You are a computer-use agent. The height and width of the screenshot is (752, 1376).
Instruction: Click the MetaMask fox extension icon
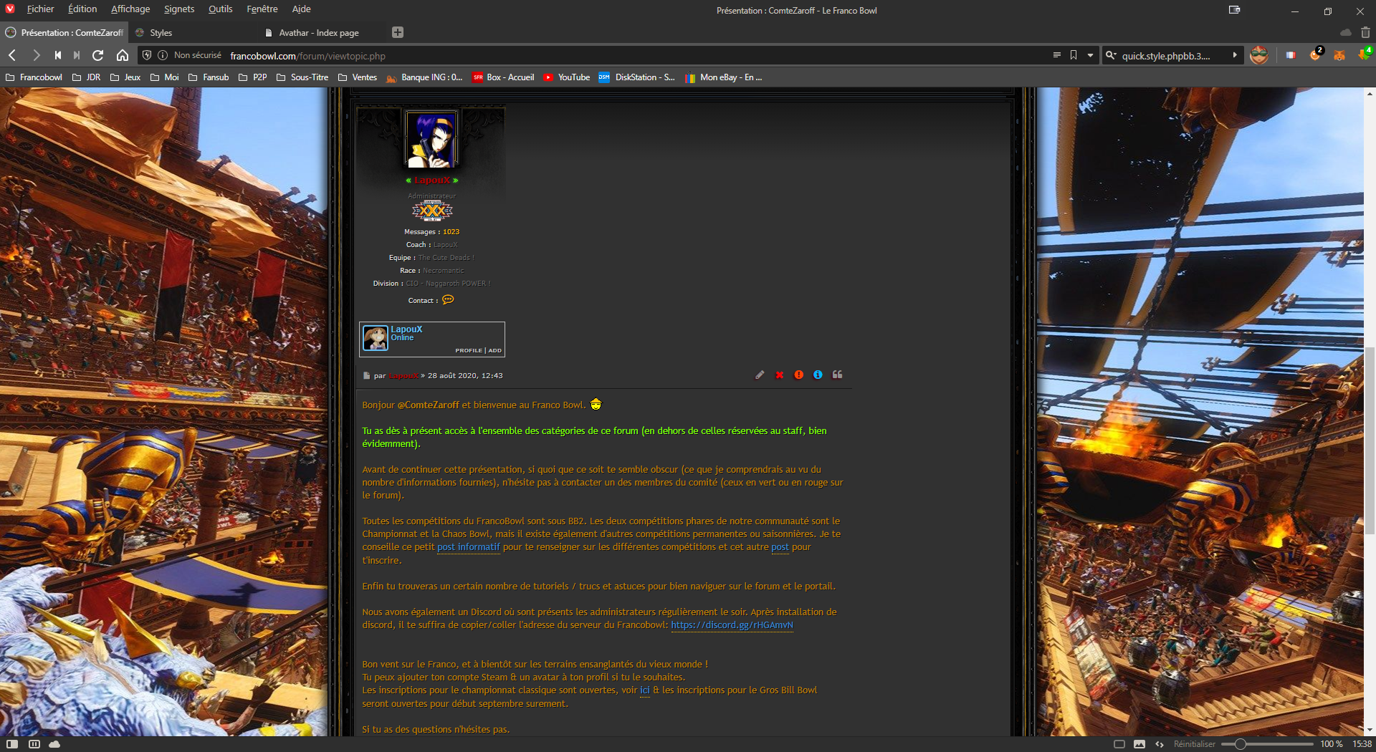click(1339, 55)
